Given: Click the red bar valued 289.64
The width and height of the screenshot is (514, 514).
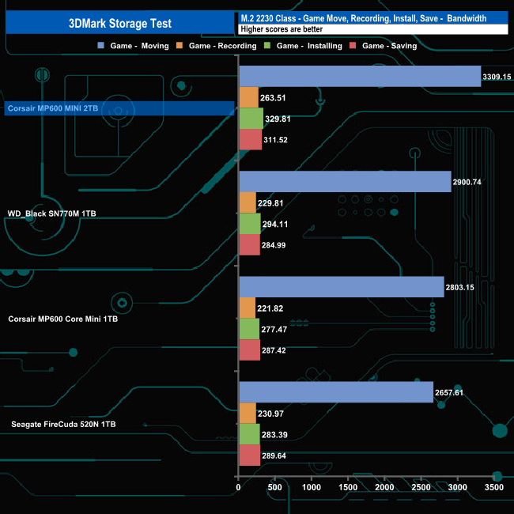Looking at the screenshot, I should pos(250,455).
